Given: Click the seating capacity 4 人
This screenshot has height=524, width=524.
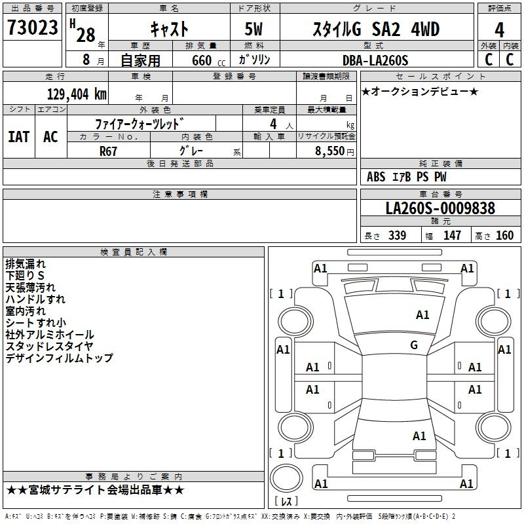Looking at the screenshot, I should (x=282, y=124).
